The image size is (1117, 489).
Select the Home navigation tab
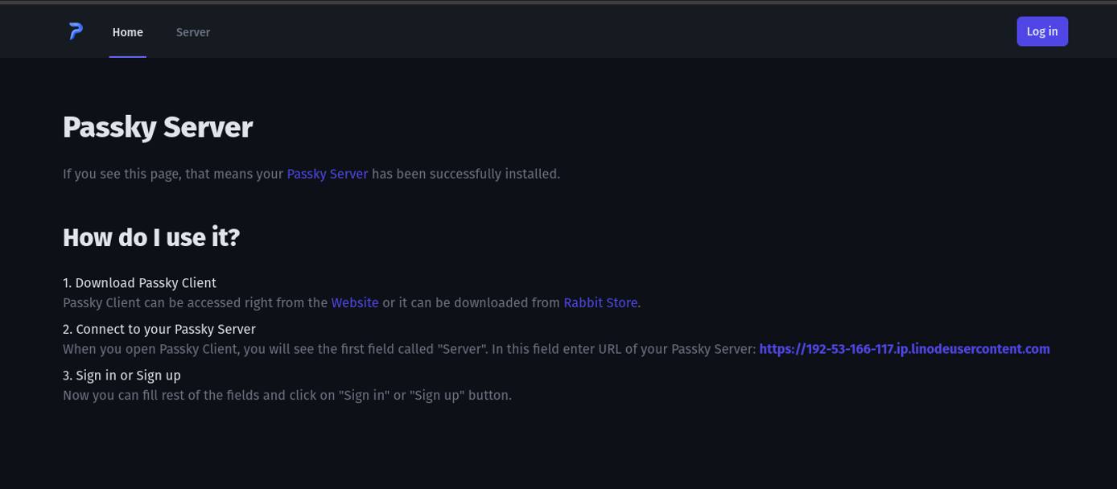pyautogui.click(x=127, y=32)
